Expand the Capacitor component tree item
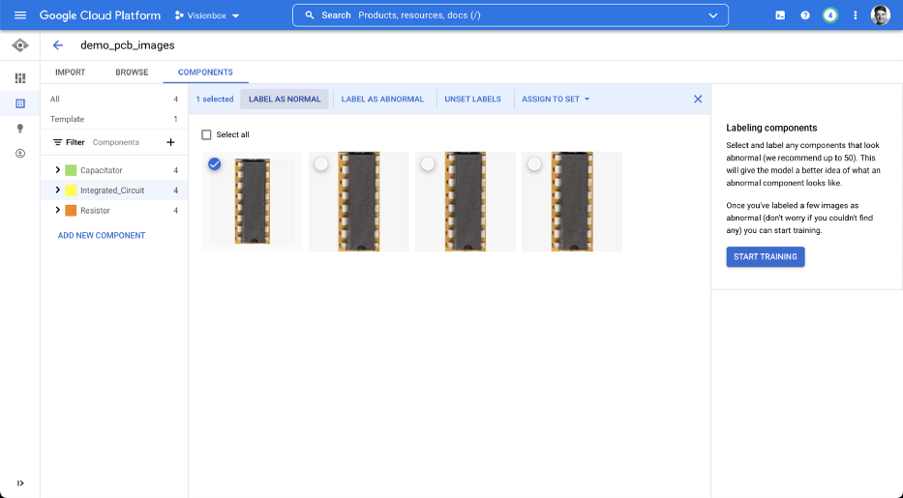 tap(58, 170)
